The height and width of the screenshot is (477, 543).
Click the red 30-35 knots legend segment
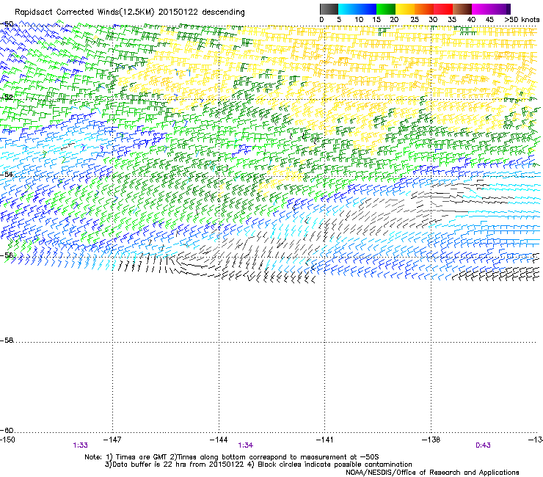click(443, 9)
